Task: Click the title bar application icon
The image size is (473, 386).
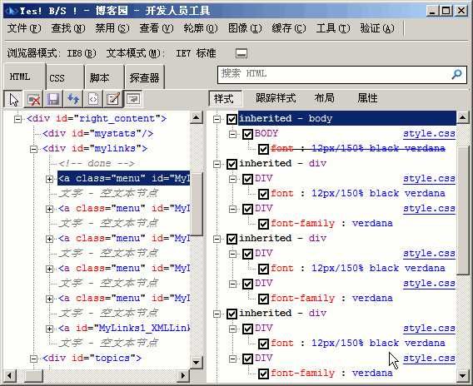Action: (12, 11)
